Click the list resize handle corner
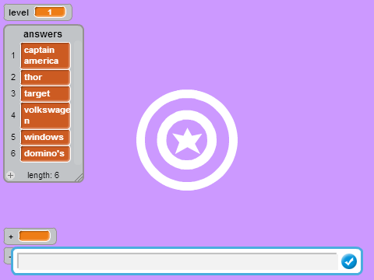The height and width of the screenshot is (280, 374). pos(79,177)
